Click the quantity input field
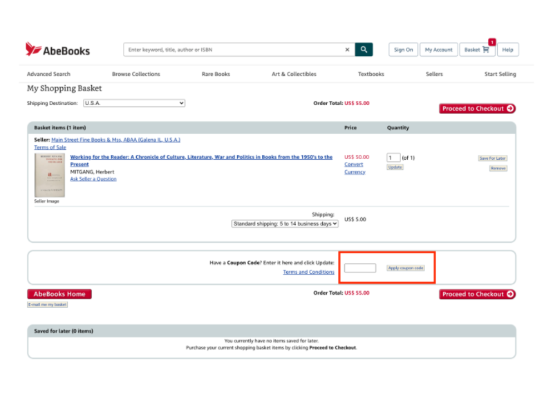The width and height of the screenshot is (553, 415). click(x=393, y=158)
